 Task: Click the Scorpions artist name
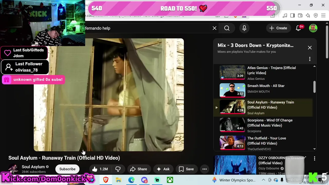tap(254, 131)
